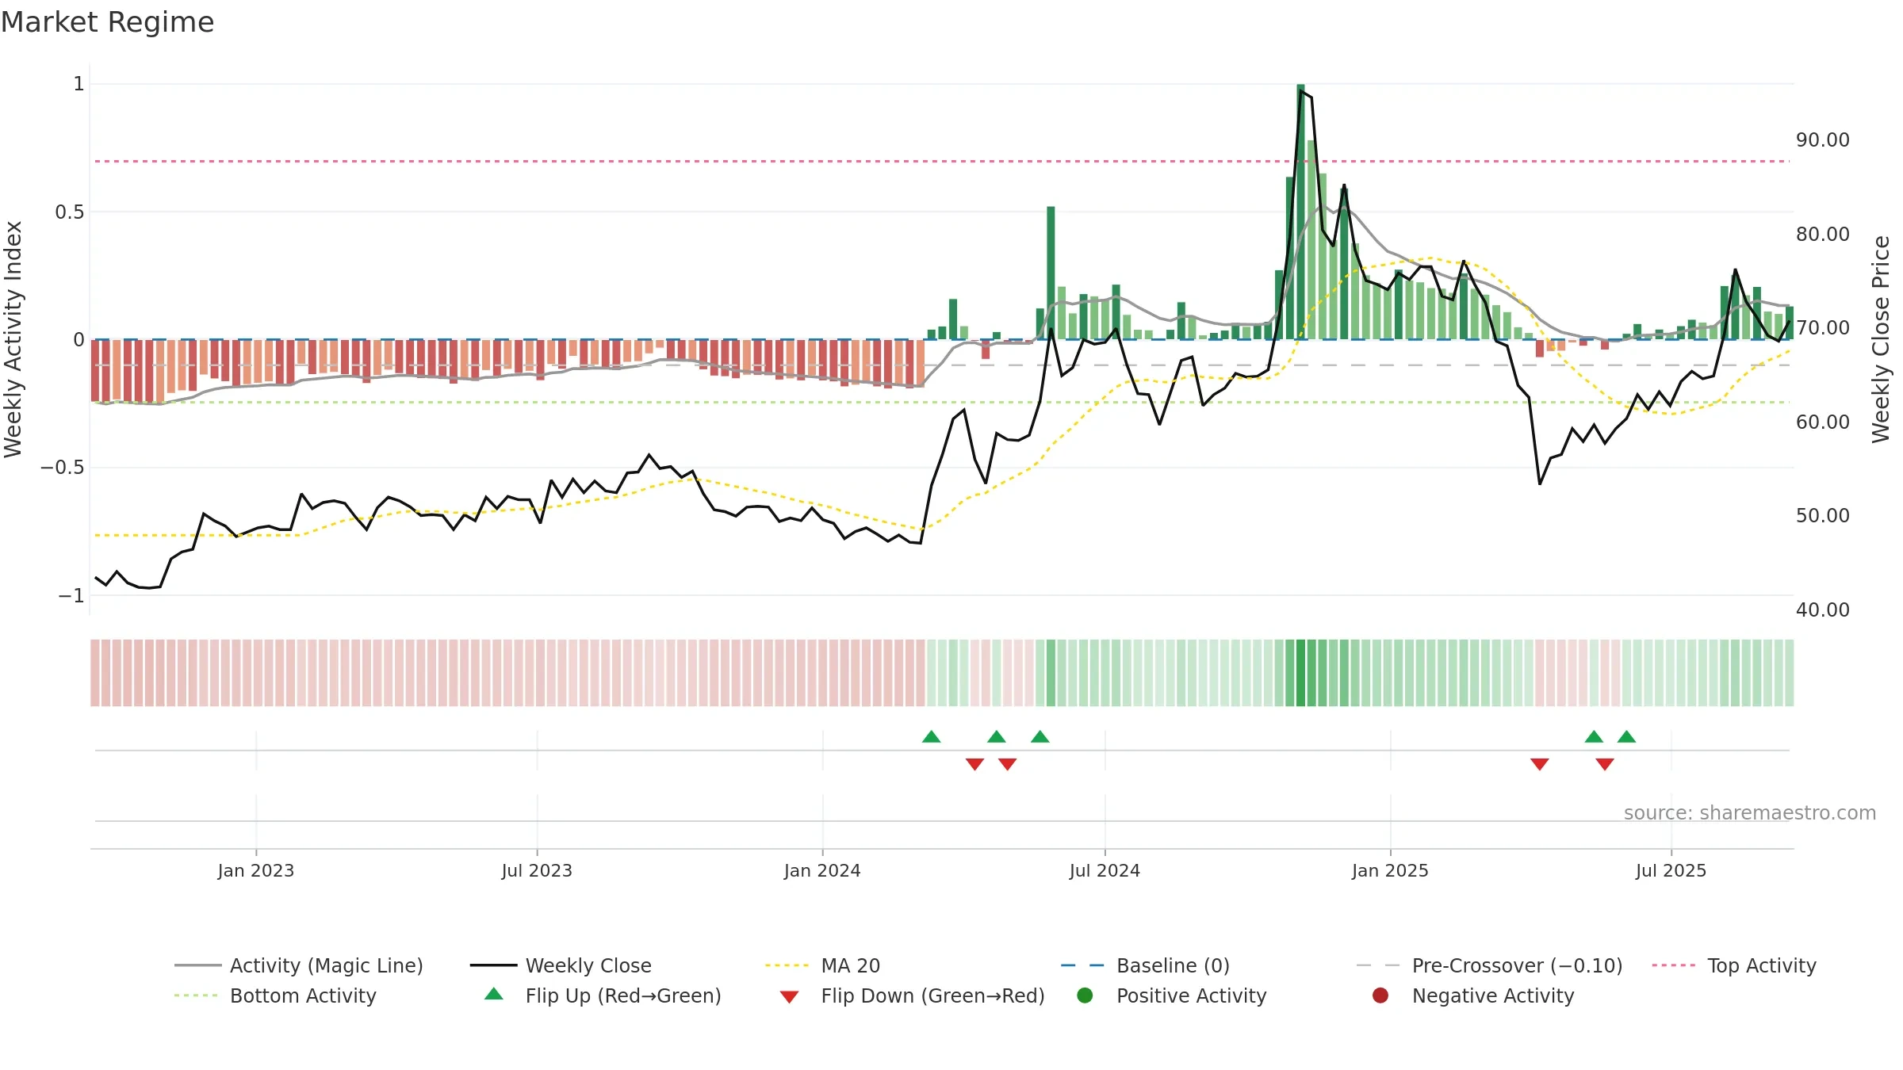Toggle the Baseline (0) legend entry

click(1145, 965)
